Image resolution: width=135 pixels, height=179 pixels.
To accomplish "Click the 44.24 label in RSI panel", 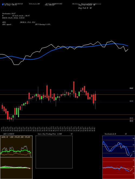I will click(x=131, y=170).
